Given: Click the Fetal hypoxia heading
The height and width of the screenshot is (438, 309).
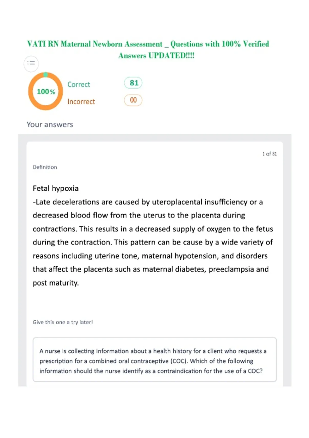Looking at the screenshot, I should (x=56, y=188).
